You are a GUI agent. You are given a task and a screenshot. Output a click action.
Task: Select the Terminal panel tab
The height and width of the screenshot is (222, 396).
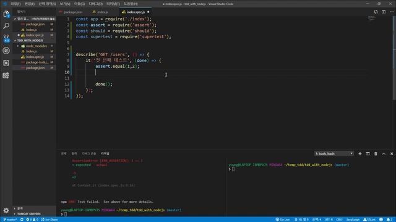pyautogui.click(x=105, y=154)
